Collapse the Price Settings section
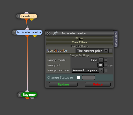The image size is (133, 115). pyautogui.click(x=79, y=46)
